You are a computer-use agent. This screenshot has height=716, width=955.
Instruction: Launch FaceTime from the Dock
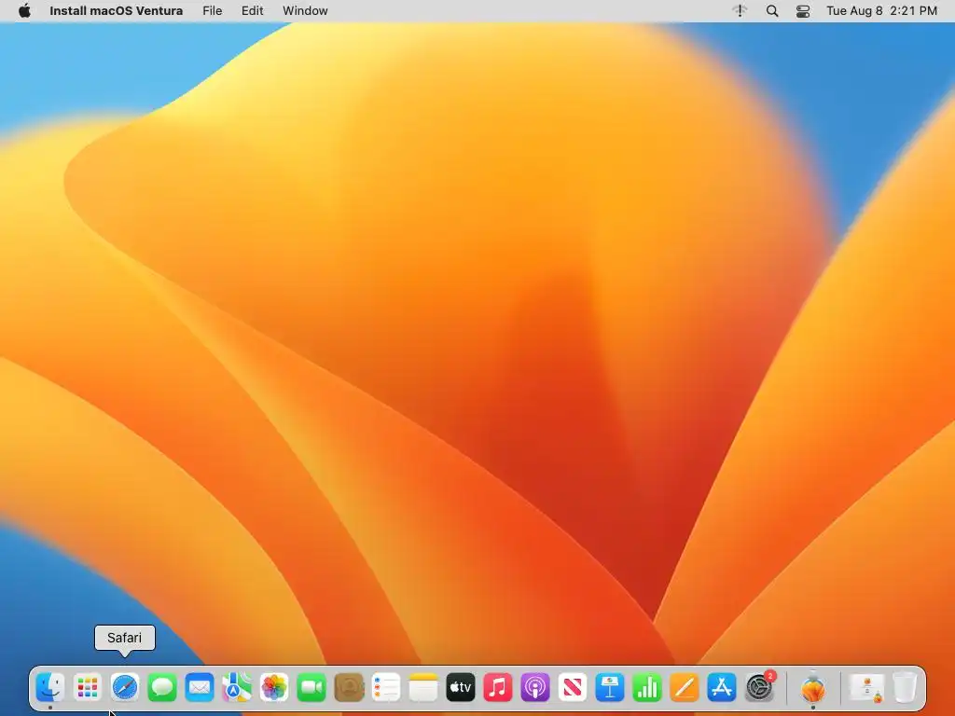point(311,687)
